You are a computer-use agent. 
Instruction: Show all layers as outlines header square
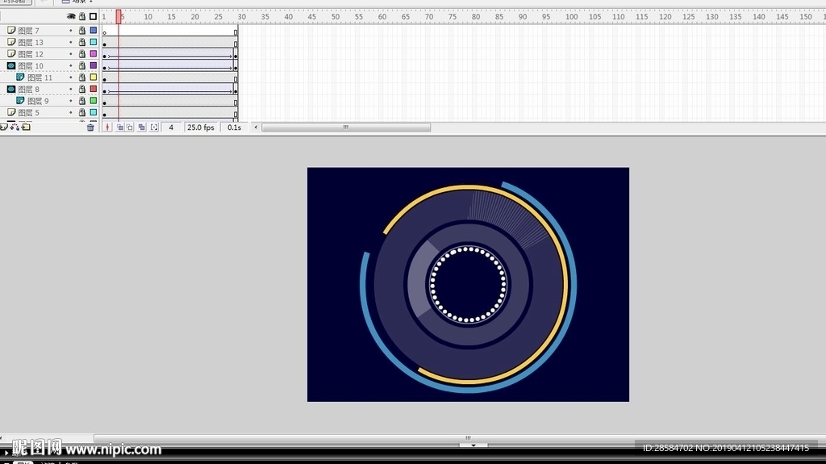pos(94,16)
